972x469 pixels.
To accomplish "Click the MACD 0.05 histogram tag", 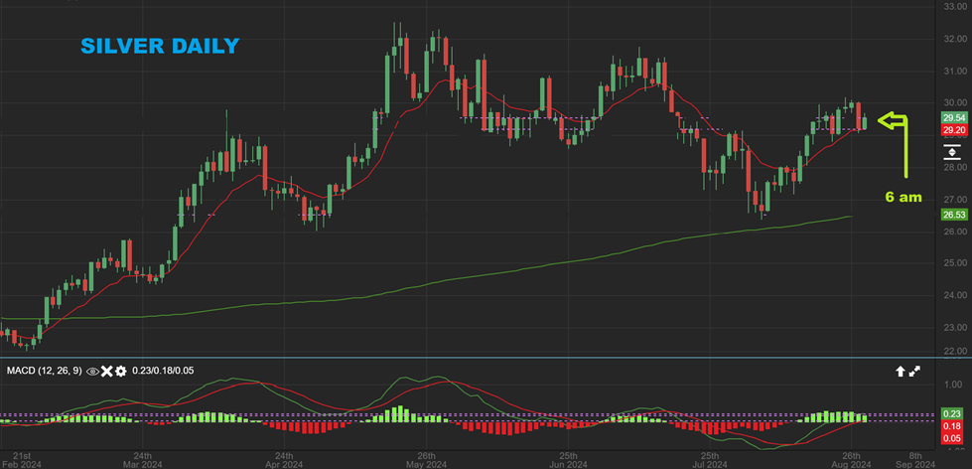I will (x=952, y=438).
